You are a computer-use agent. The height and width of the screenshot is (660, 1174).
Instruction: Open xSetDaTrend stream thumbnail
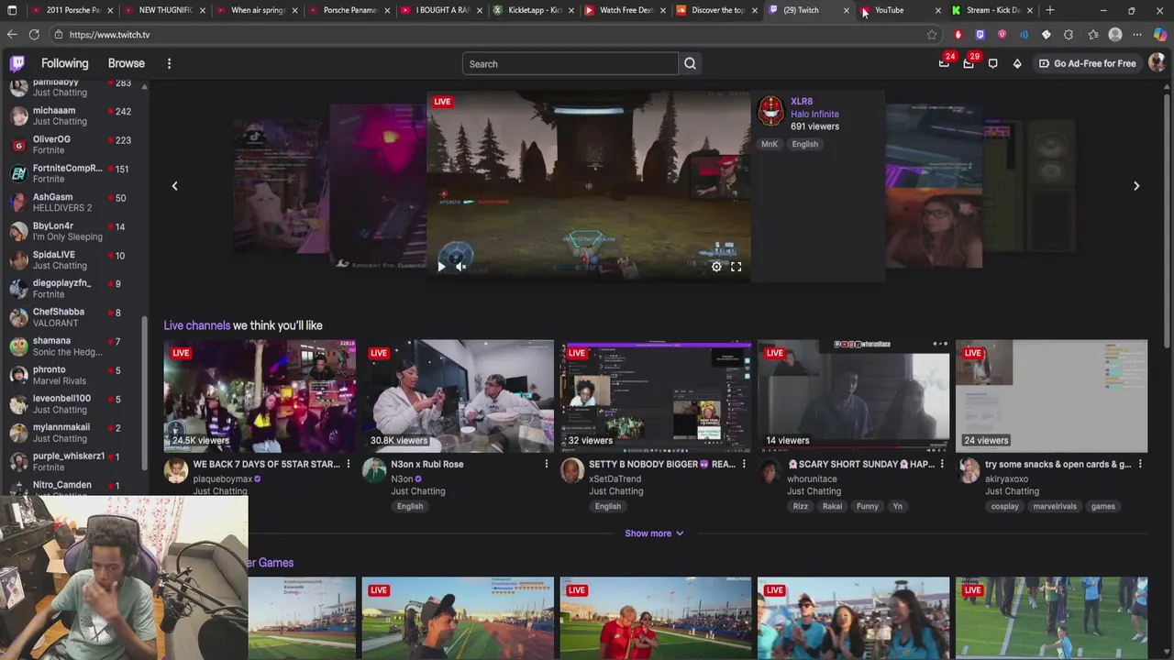[x=656, y=396]
